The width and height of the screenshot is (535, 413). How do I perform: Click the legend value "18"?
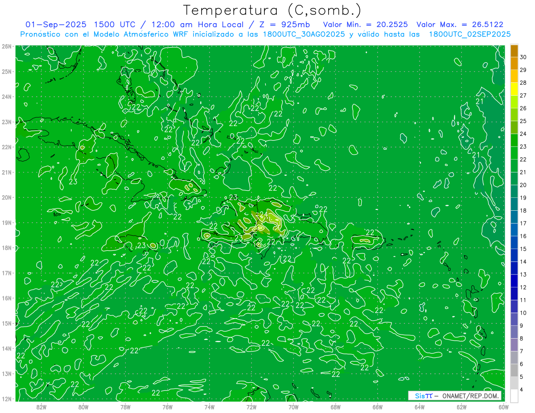pos(523,210)
